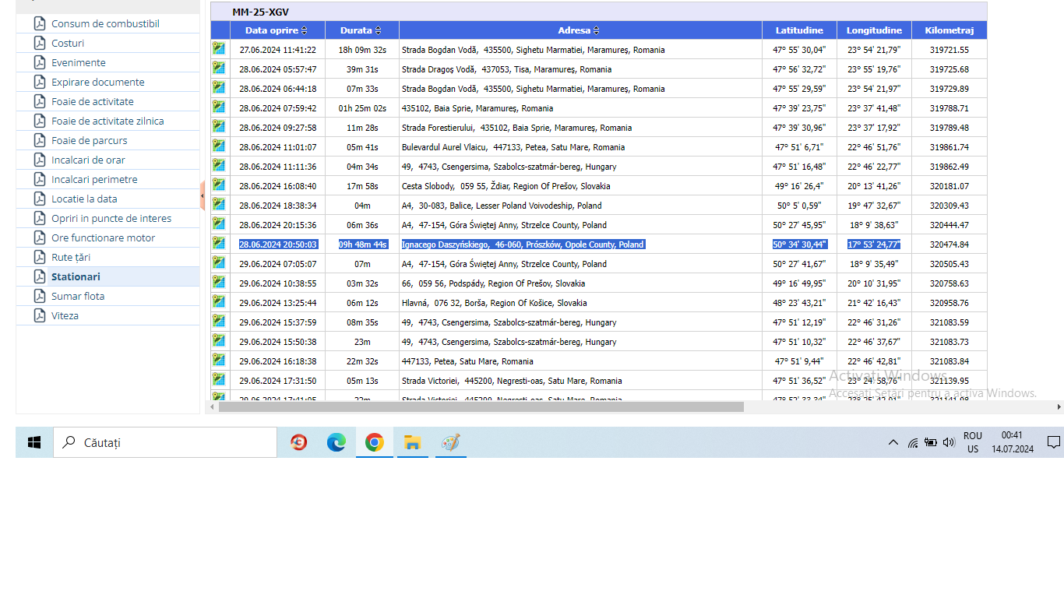Screen dimensions: 1064x598
Task: Click map icon for the Ždiar Slovakia row
Action: 219,185
